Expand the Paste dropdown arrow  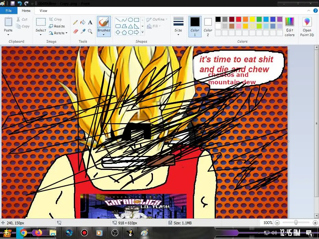[x=8, y=35]
